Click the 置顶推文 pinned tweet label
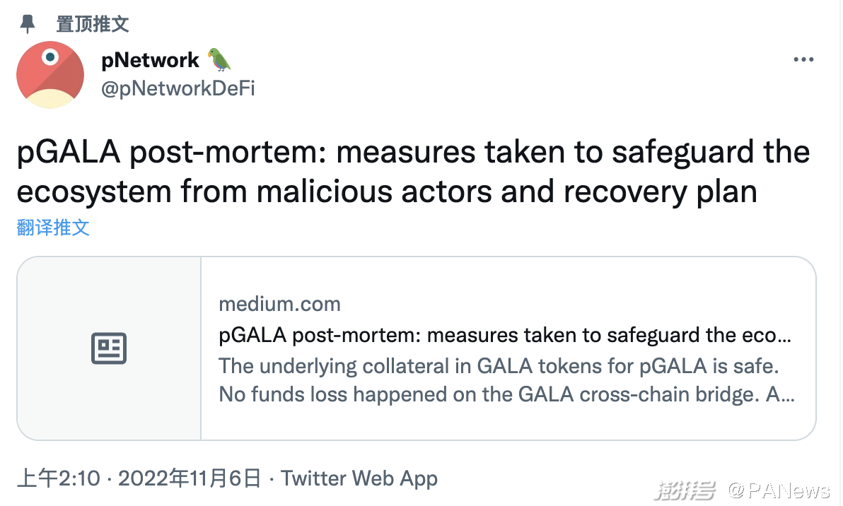 [93, 24]
